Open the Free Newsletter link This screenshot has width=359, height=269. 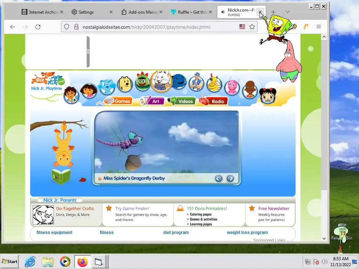[274, 208]
